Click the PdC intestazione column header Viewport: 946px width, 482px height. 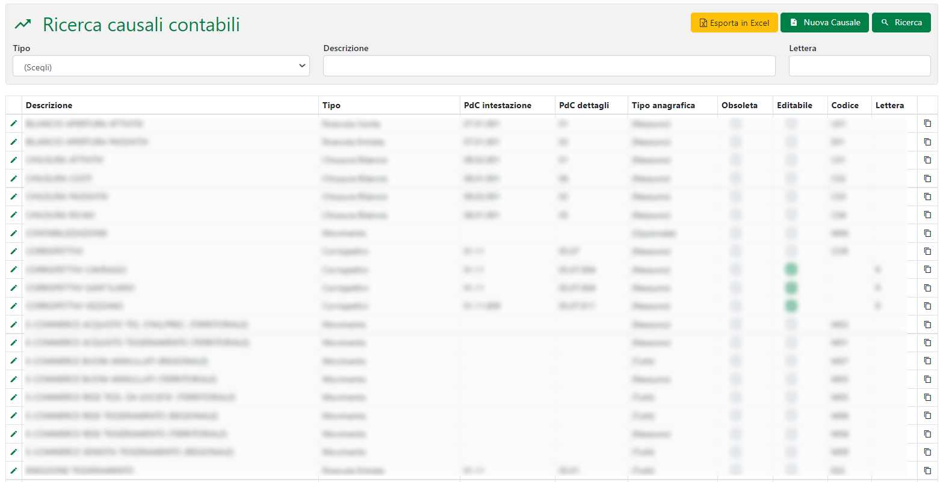click(498, 105)
